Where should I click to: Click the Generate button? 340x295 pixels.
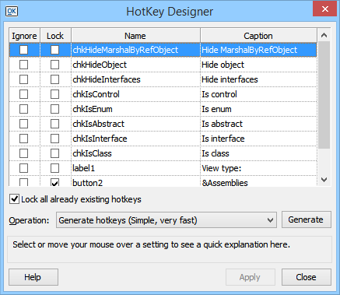coord(306,219)
